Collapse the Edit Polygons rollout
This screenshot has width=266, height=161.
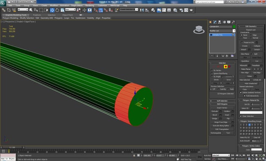(x=222, y=104)
